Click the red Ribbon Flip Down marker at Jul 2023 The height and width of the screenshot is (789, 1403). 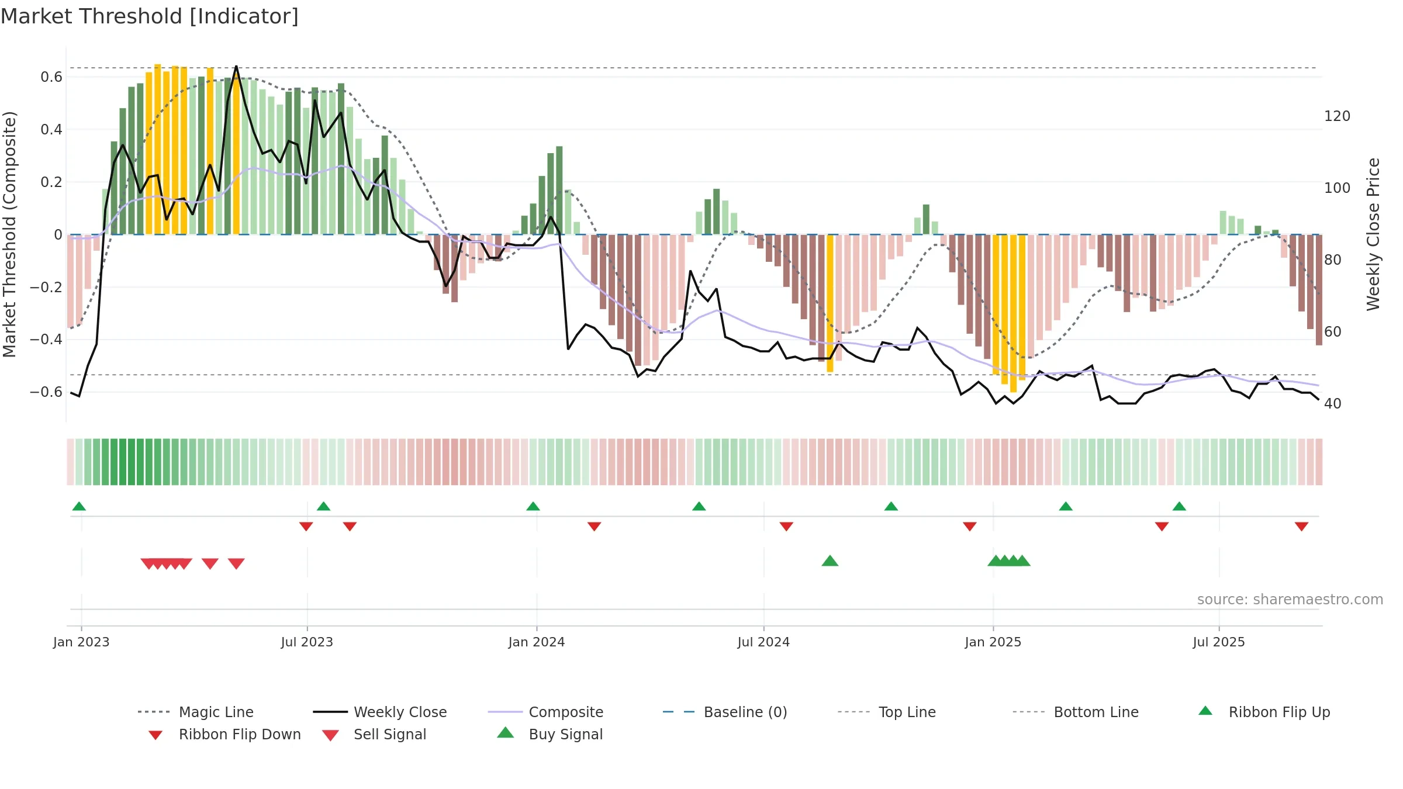[x=306, y=526]
